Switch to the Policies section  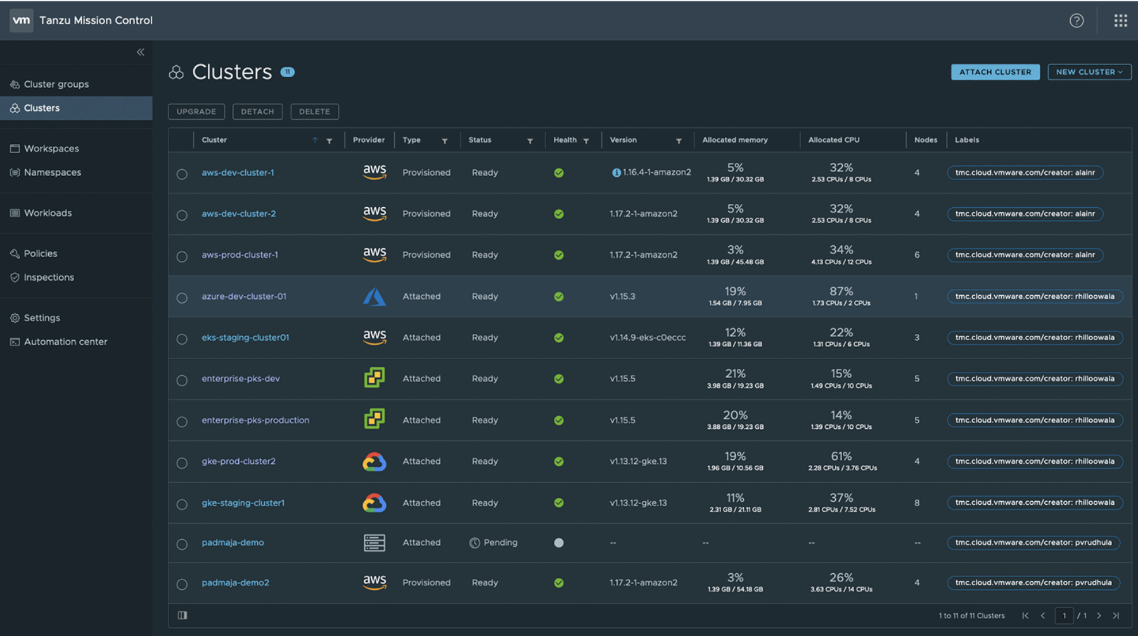click(41, 253)
